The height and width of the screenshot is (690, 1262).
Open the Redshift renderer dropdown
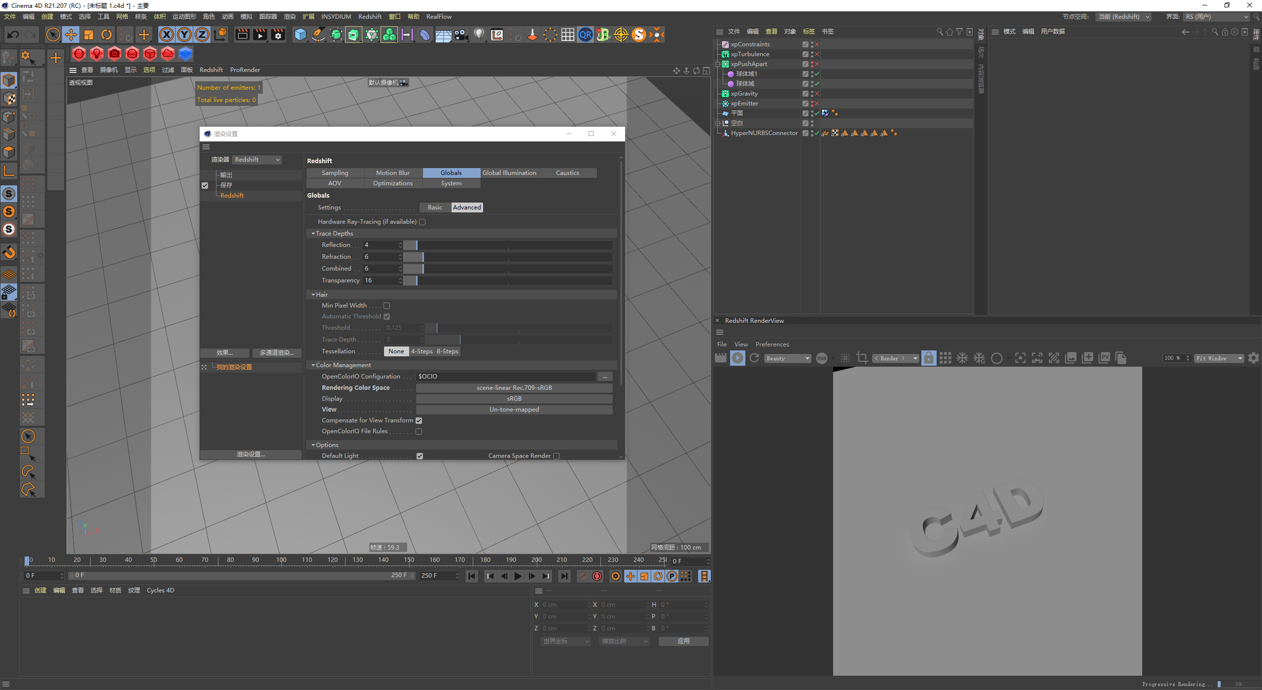pos(257,160)
